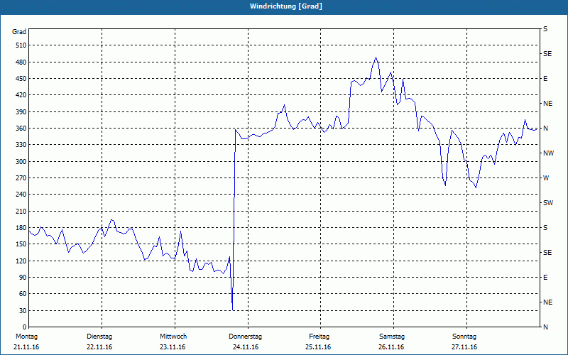568x355 pixels.
Task: Pick the 30 degree axis label
Action: (23, 311)
